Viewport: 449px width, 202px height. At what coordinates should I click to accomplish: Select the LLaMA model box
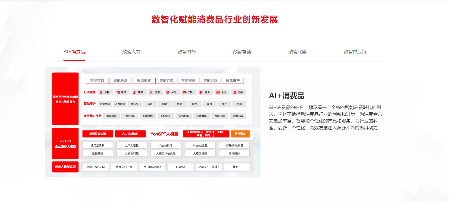(x=181, y=167)
